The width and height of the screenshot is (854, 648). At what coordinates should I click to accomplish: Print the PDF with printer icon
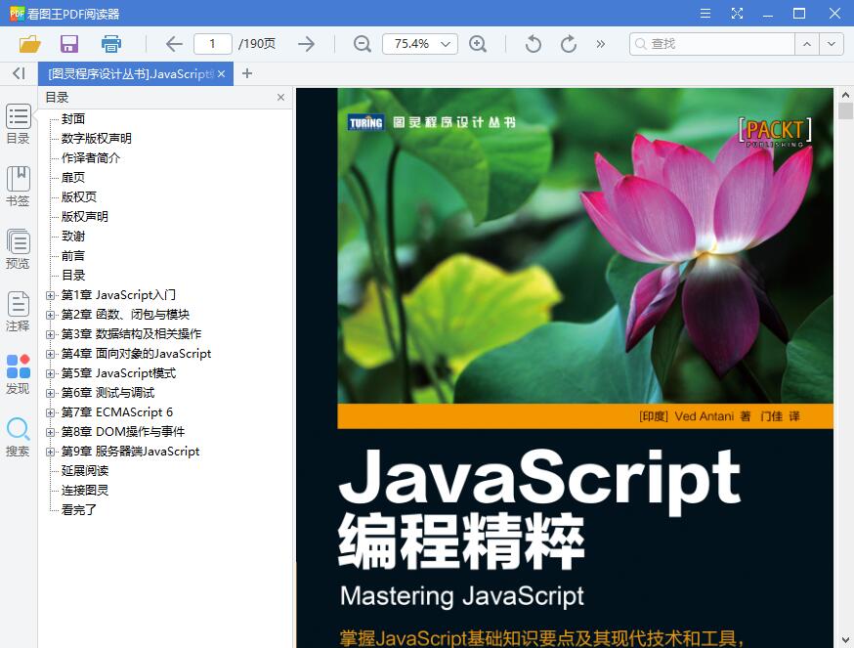click(x=111, y=44)
